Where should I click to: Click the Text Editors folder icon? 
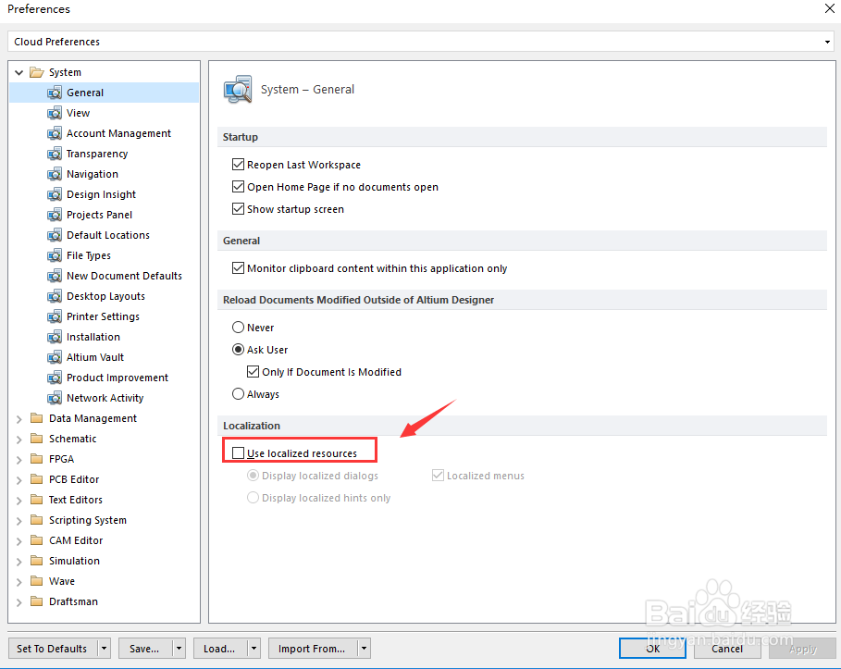(x=36, y=500)
